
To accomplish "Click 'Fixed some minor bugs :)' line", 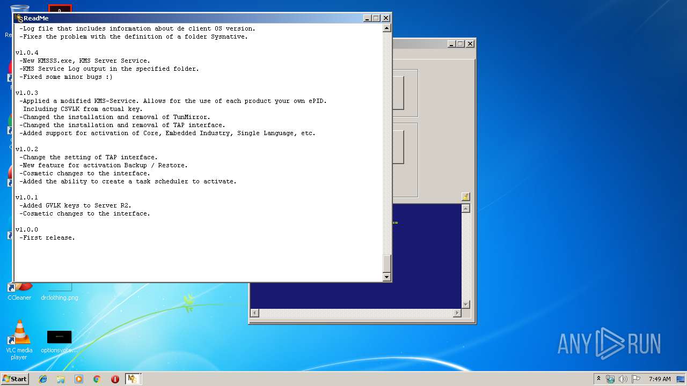I will pyautogui.click(x=66, y=77).
